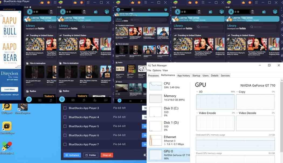Click search field in second BlueStacks window

pos(96,27)
